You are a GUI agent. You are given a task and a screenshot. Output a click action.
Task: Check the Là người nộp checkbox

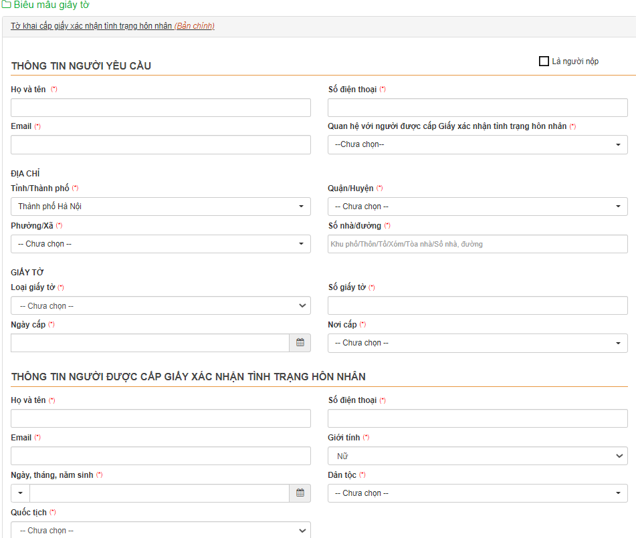click(544, 61)
